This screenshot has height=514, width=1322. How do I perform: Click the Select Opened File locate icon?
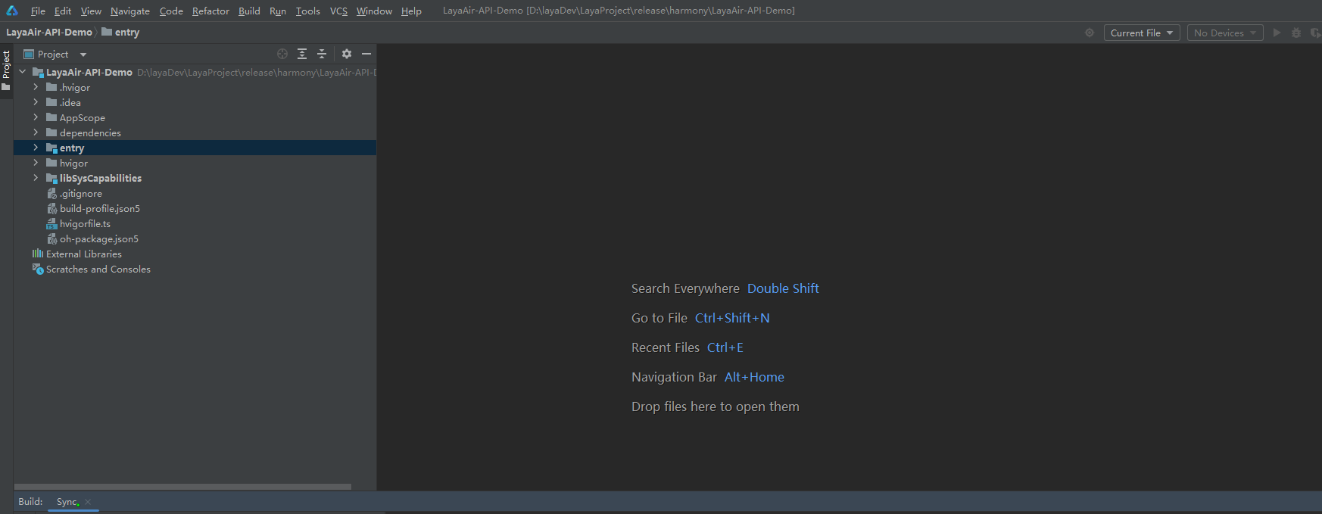pos(282,54)
